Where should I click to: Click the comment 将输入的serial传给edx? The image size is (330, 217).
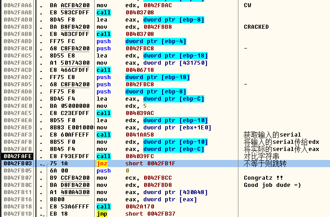click(281, 142)
